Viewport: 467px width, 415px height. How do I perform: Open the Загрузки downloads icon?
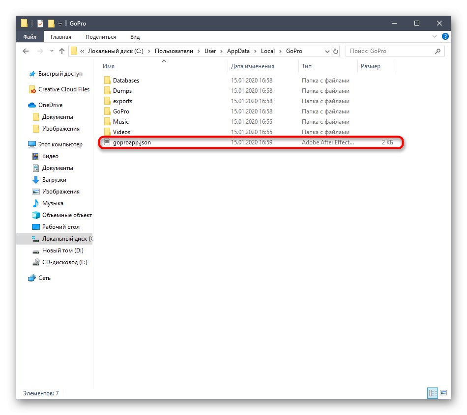[x=36, y=180]
